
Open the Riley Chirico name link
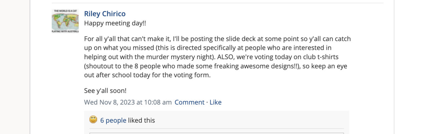(105, 14)
